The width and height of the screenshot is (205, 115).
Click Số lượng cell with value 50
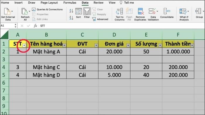[x=146, y=52]
